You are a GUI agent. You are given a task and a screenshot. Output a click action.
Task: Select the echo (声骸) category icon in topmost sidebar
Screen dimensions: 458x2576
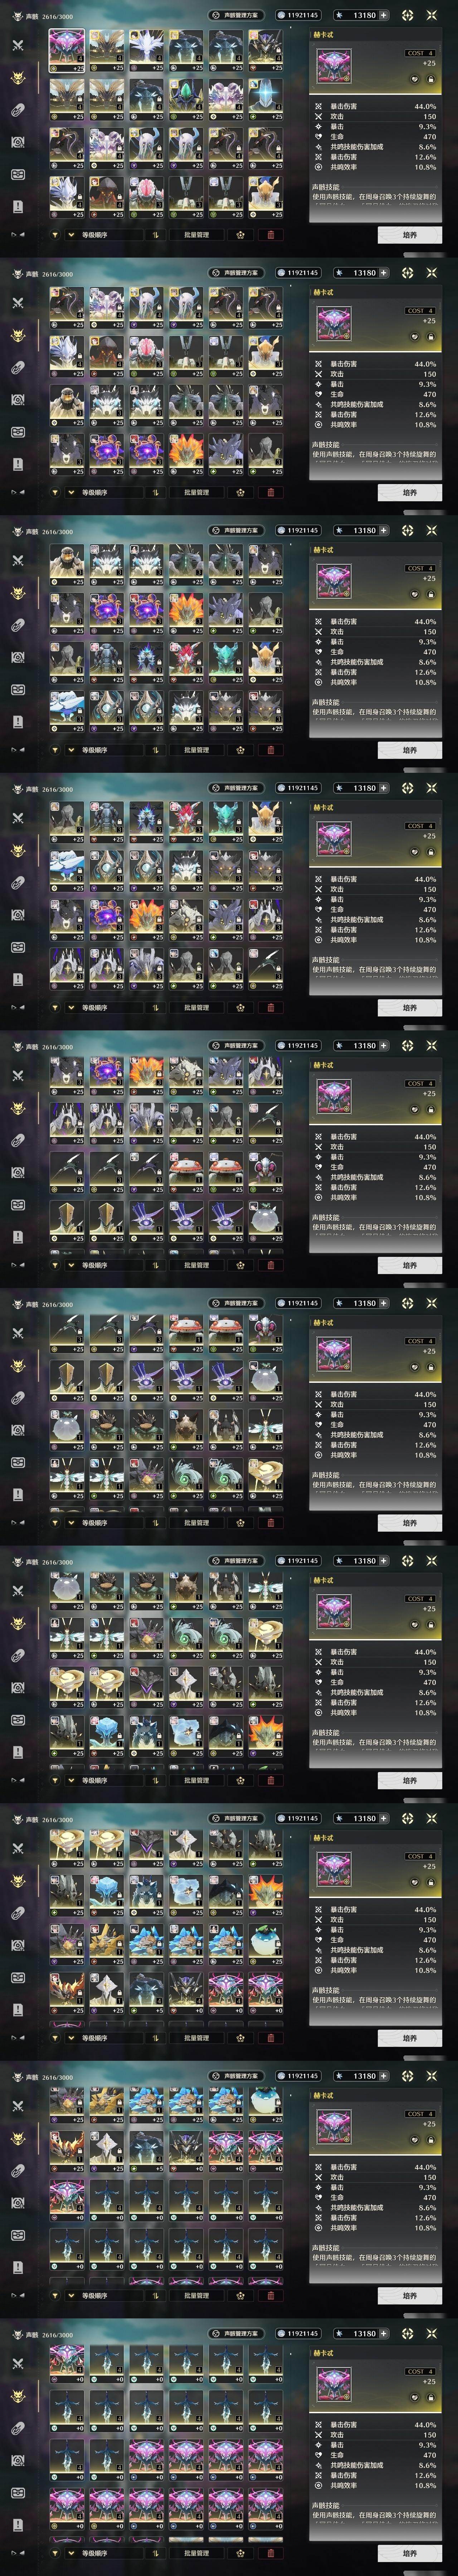(18, 78)
